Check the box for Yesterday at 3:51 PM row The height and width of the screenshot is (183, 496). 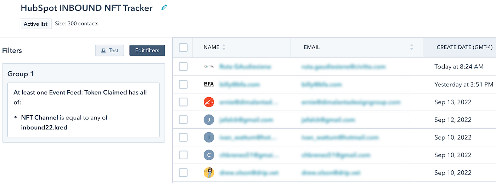183,84
